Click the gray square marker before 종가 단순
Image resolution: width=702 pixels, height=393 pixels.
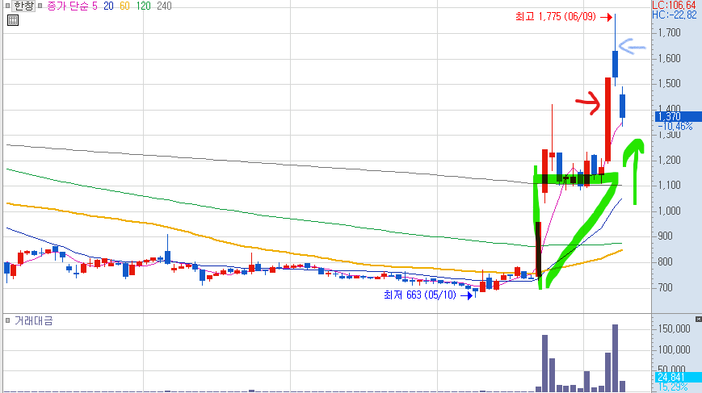[40, 6]
